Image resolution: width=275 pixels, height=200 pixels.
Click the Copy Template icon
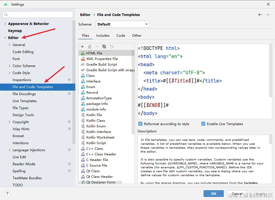pos(104,47)
